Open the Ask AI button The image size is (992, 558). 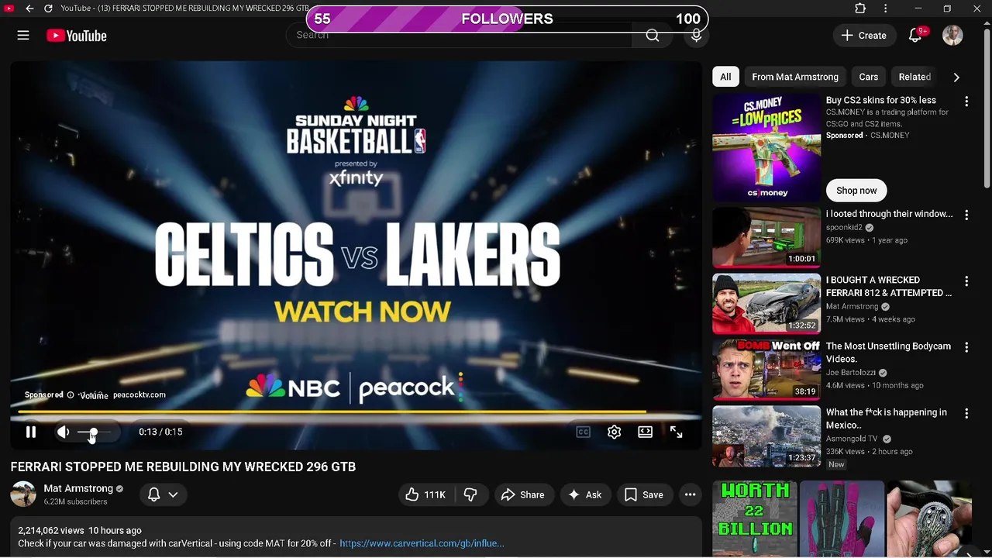[584, 494]
